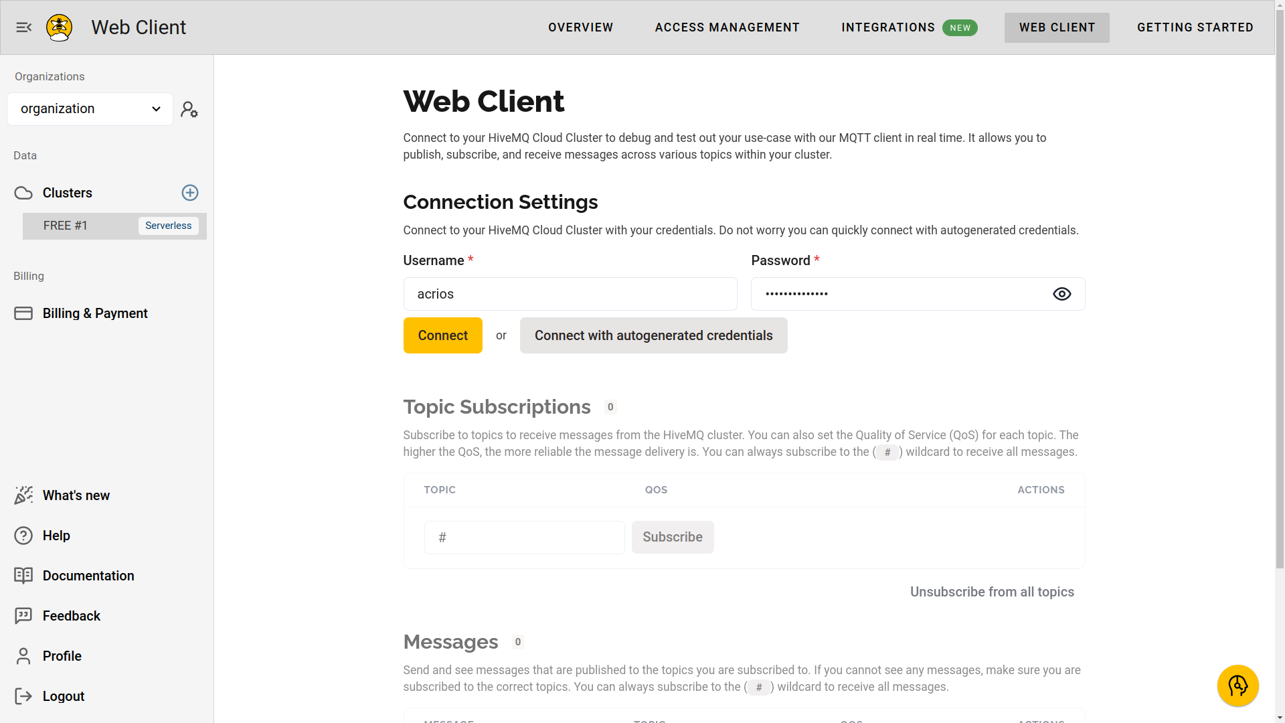This screenshot has height=723, width=1285.
Task: Open the invite organization member icon
Action: pos(189,108)
